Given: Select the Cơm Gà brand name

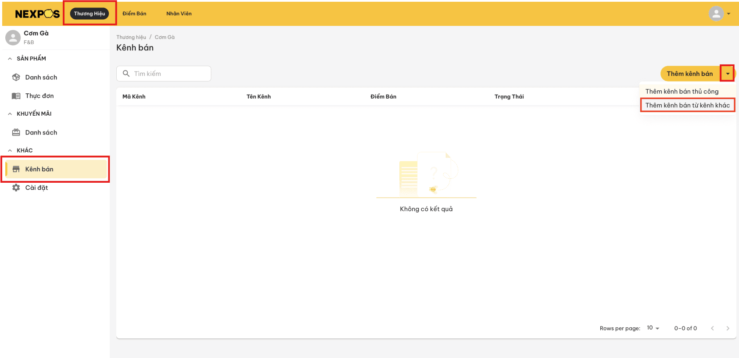Looking at the screenshot, I should point(36,33).
